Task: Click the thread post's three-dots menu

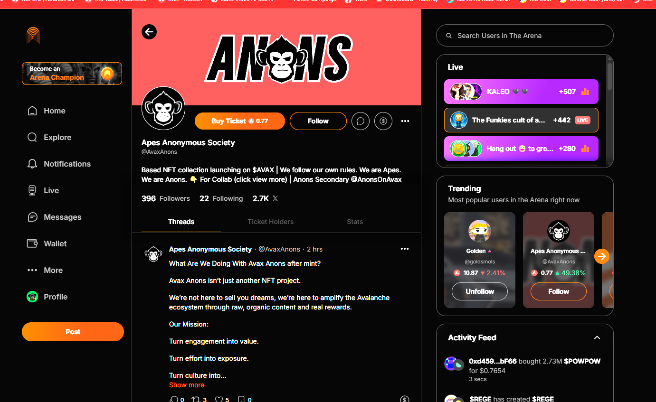Action: tap(405, 249)
